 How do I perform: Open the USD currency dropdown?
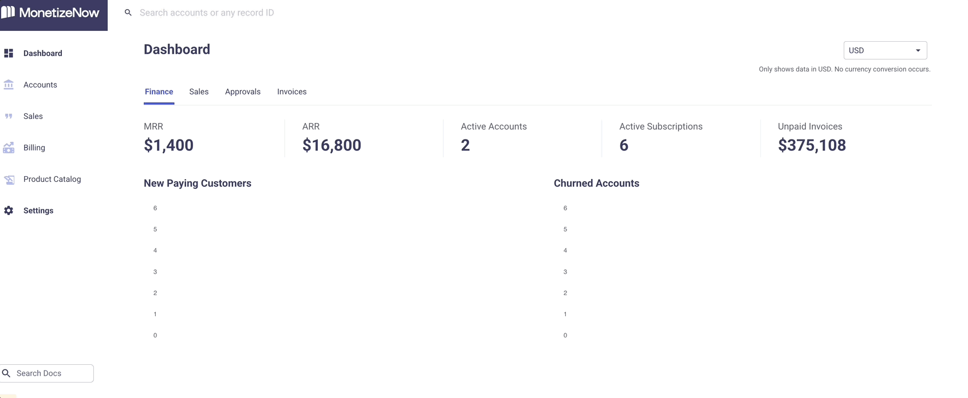pyautogui.click(x=885, y=50)
